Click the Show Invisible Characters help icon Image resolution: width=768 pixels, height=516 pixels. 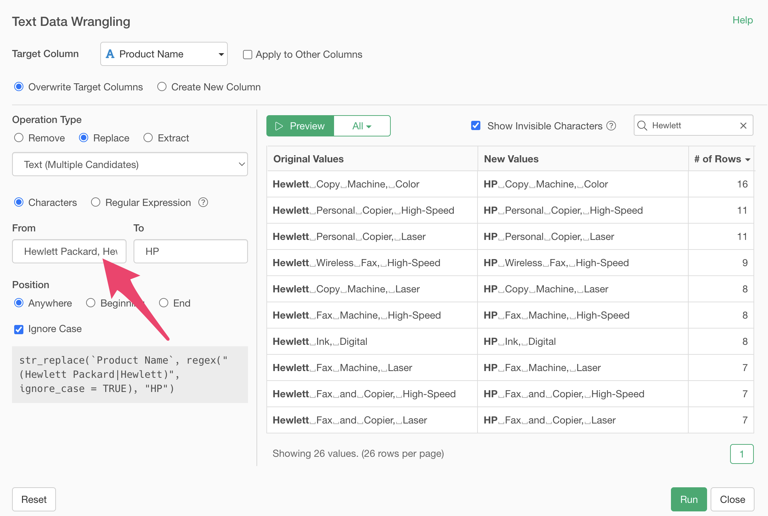611,126
